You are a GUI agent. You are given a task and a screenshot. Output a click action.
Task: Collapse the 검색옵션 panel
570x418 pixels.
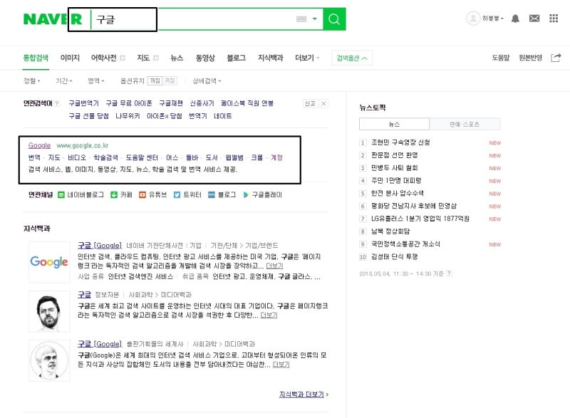pos(352,58)
